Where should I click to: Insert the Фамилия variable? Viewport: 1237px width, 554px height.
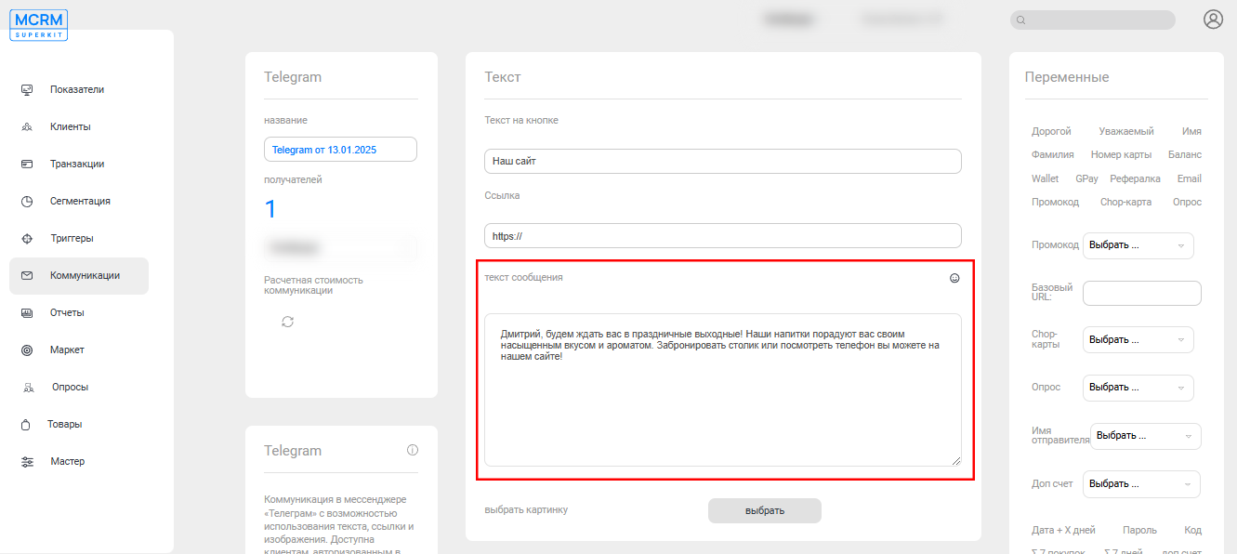tap(1053, 155)
